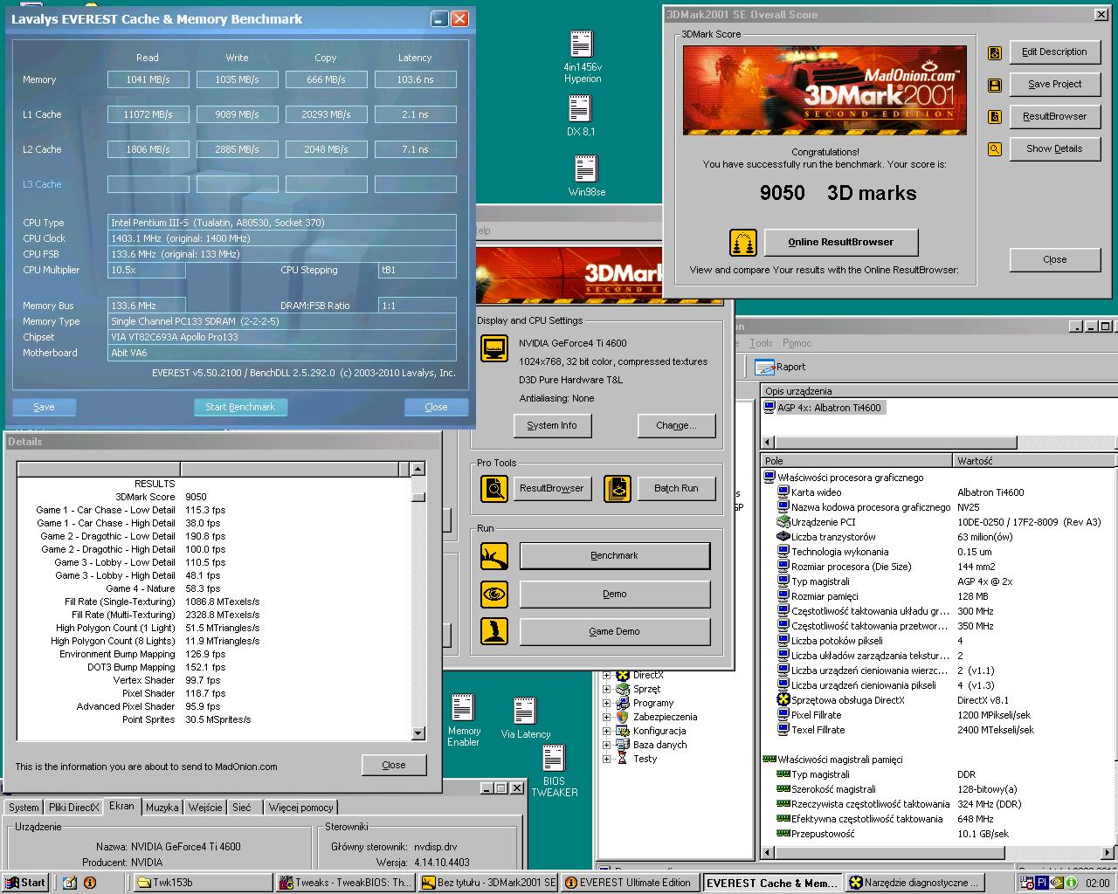The height and width of the screenshot is (894, 1118).
Task: Expand the Baza danych tree node
Action: point(606,746)
